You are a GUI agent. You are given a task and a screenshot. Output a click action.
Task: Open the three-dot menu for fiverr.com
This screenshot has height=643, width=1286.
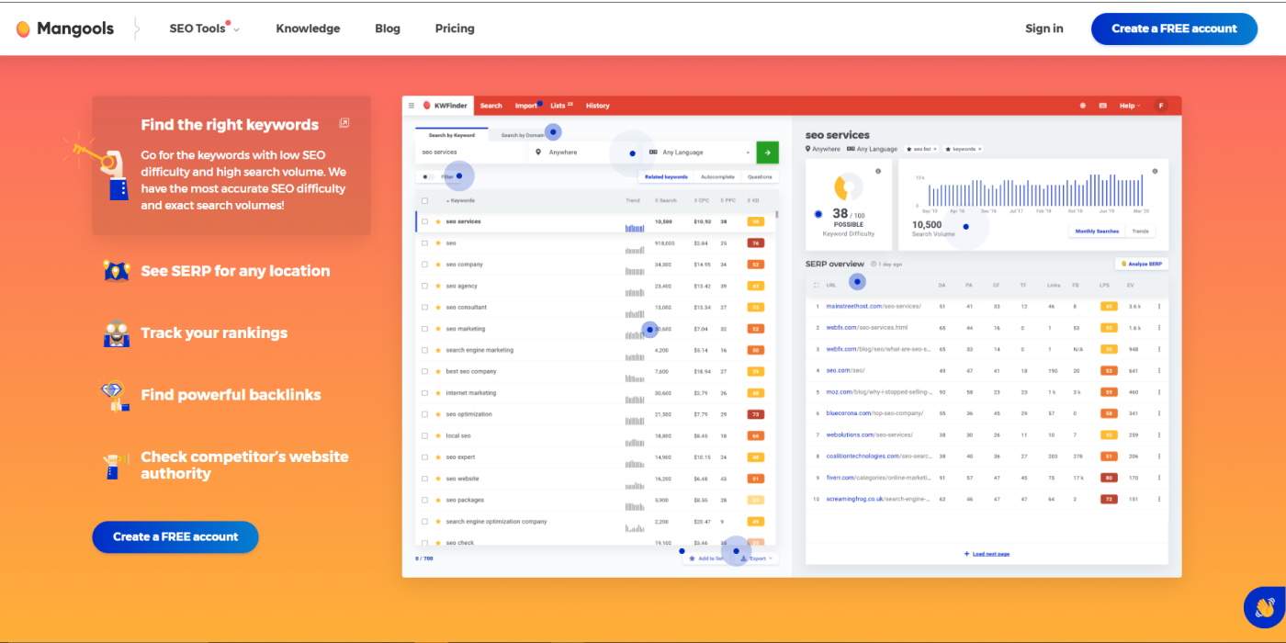[x=1158, y=478]
